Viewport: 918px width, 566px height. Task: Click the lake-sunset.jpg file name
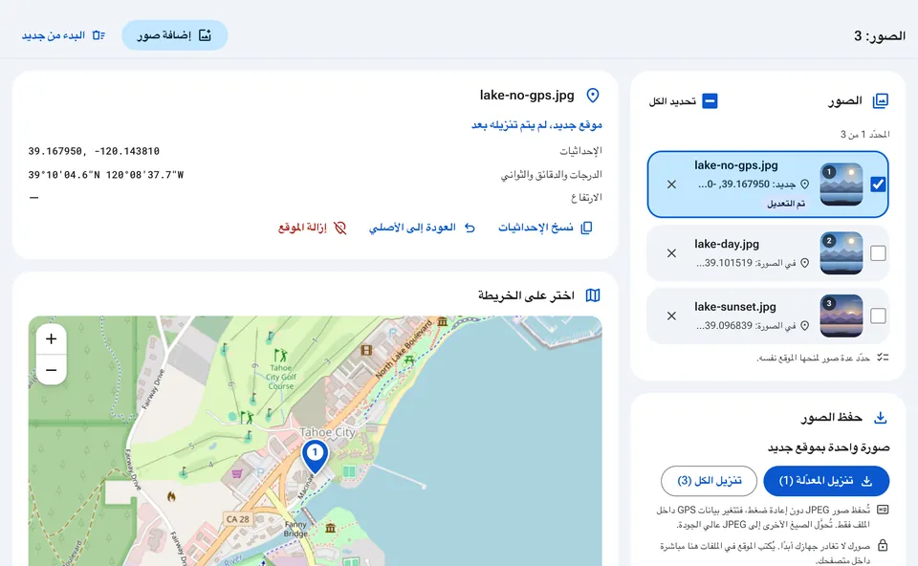(x=734, y=307)
